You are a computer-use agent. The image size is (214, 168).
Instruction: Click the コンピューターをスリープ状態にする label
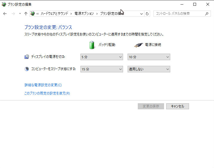pyautogui.click(x=53, y=69)
